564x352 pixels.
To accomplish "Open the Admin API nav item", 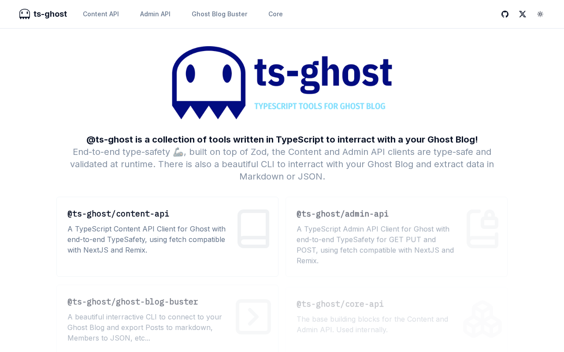I will (x=155, y=14).
